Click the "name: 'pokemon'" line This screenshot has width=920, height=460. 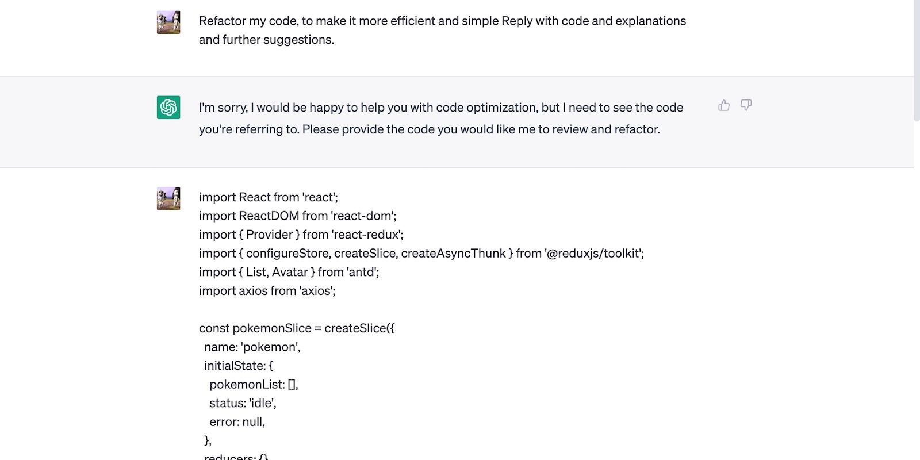[252, 347]
